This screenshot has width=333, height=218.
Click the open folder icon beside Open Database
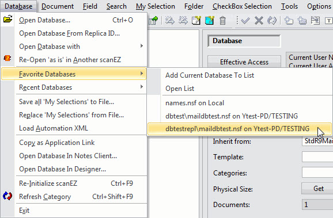click(x=7, y=20)
